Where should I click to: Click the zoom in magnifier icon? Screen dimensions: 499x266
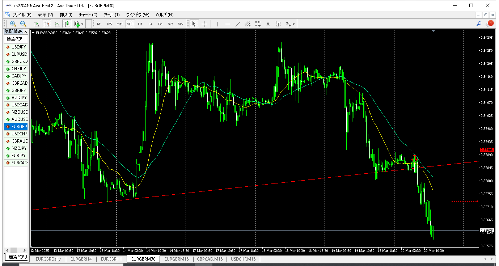13,24
